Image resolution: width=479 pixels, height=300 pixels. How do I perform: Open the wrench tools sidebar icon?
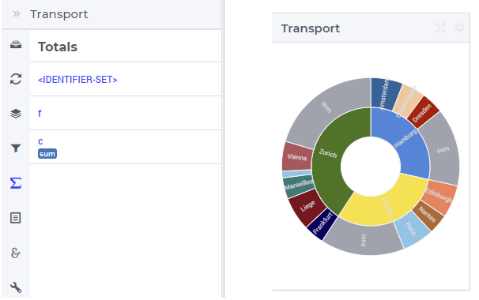(x=16, y=287)
